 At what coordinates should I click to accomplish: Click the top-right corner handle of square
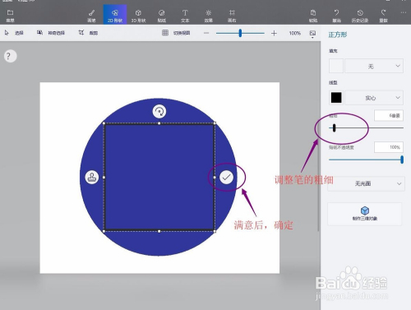point(215,123)
